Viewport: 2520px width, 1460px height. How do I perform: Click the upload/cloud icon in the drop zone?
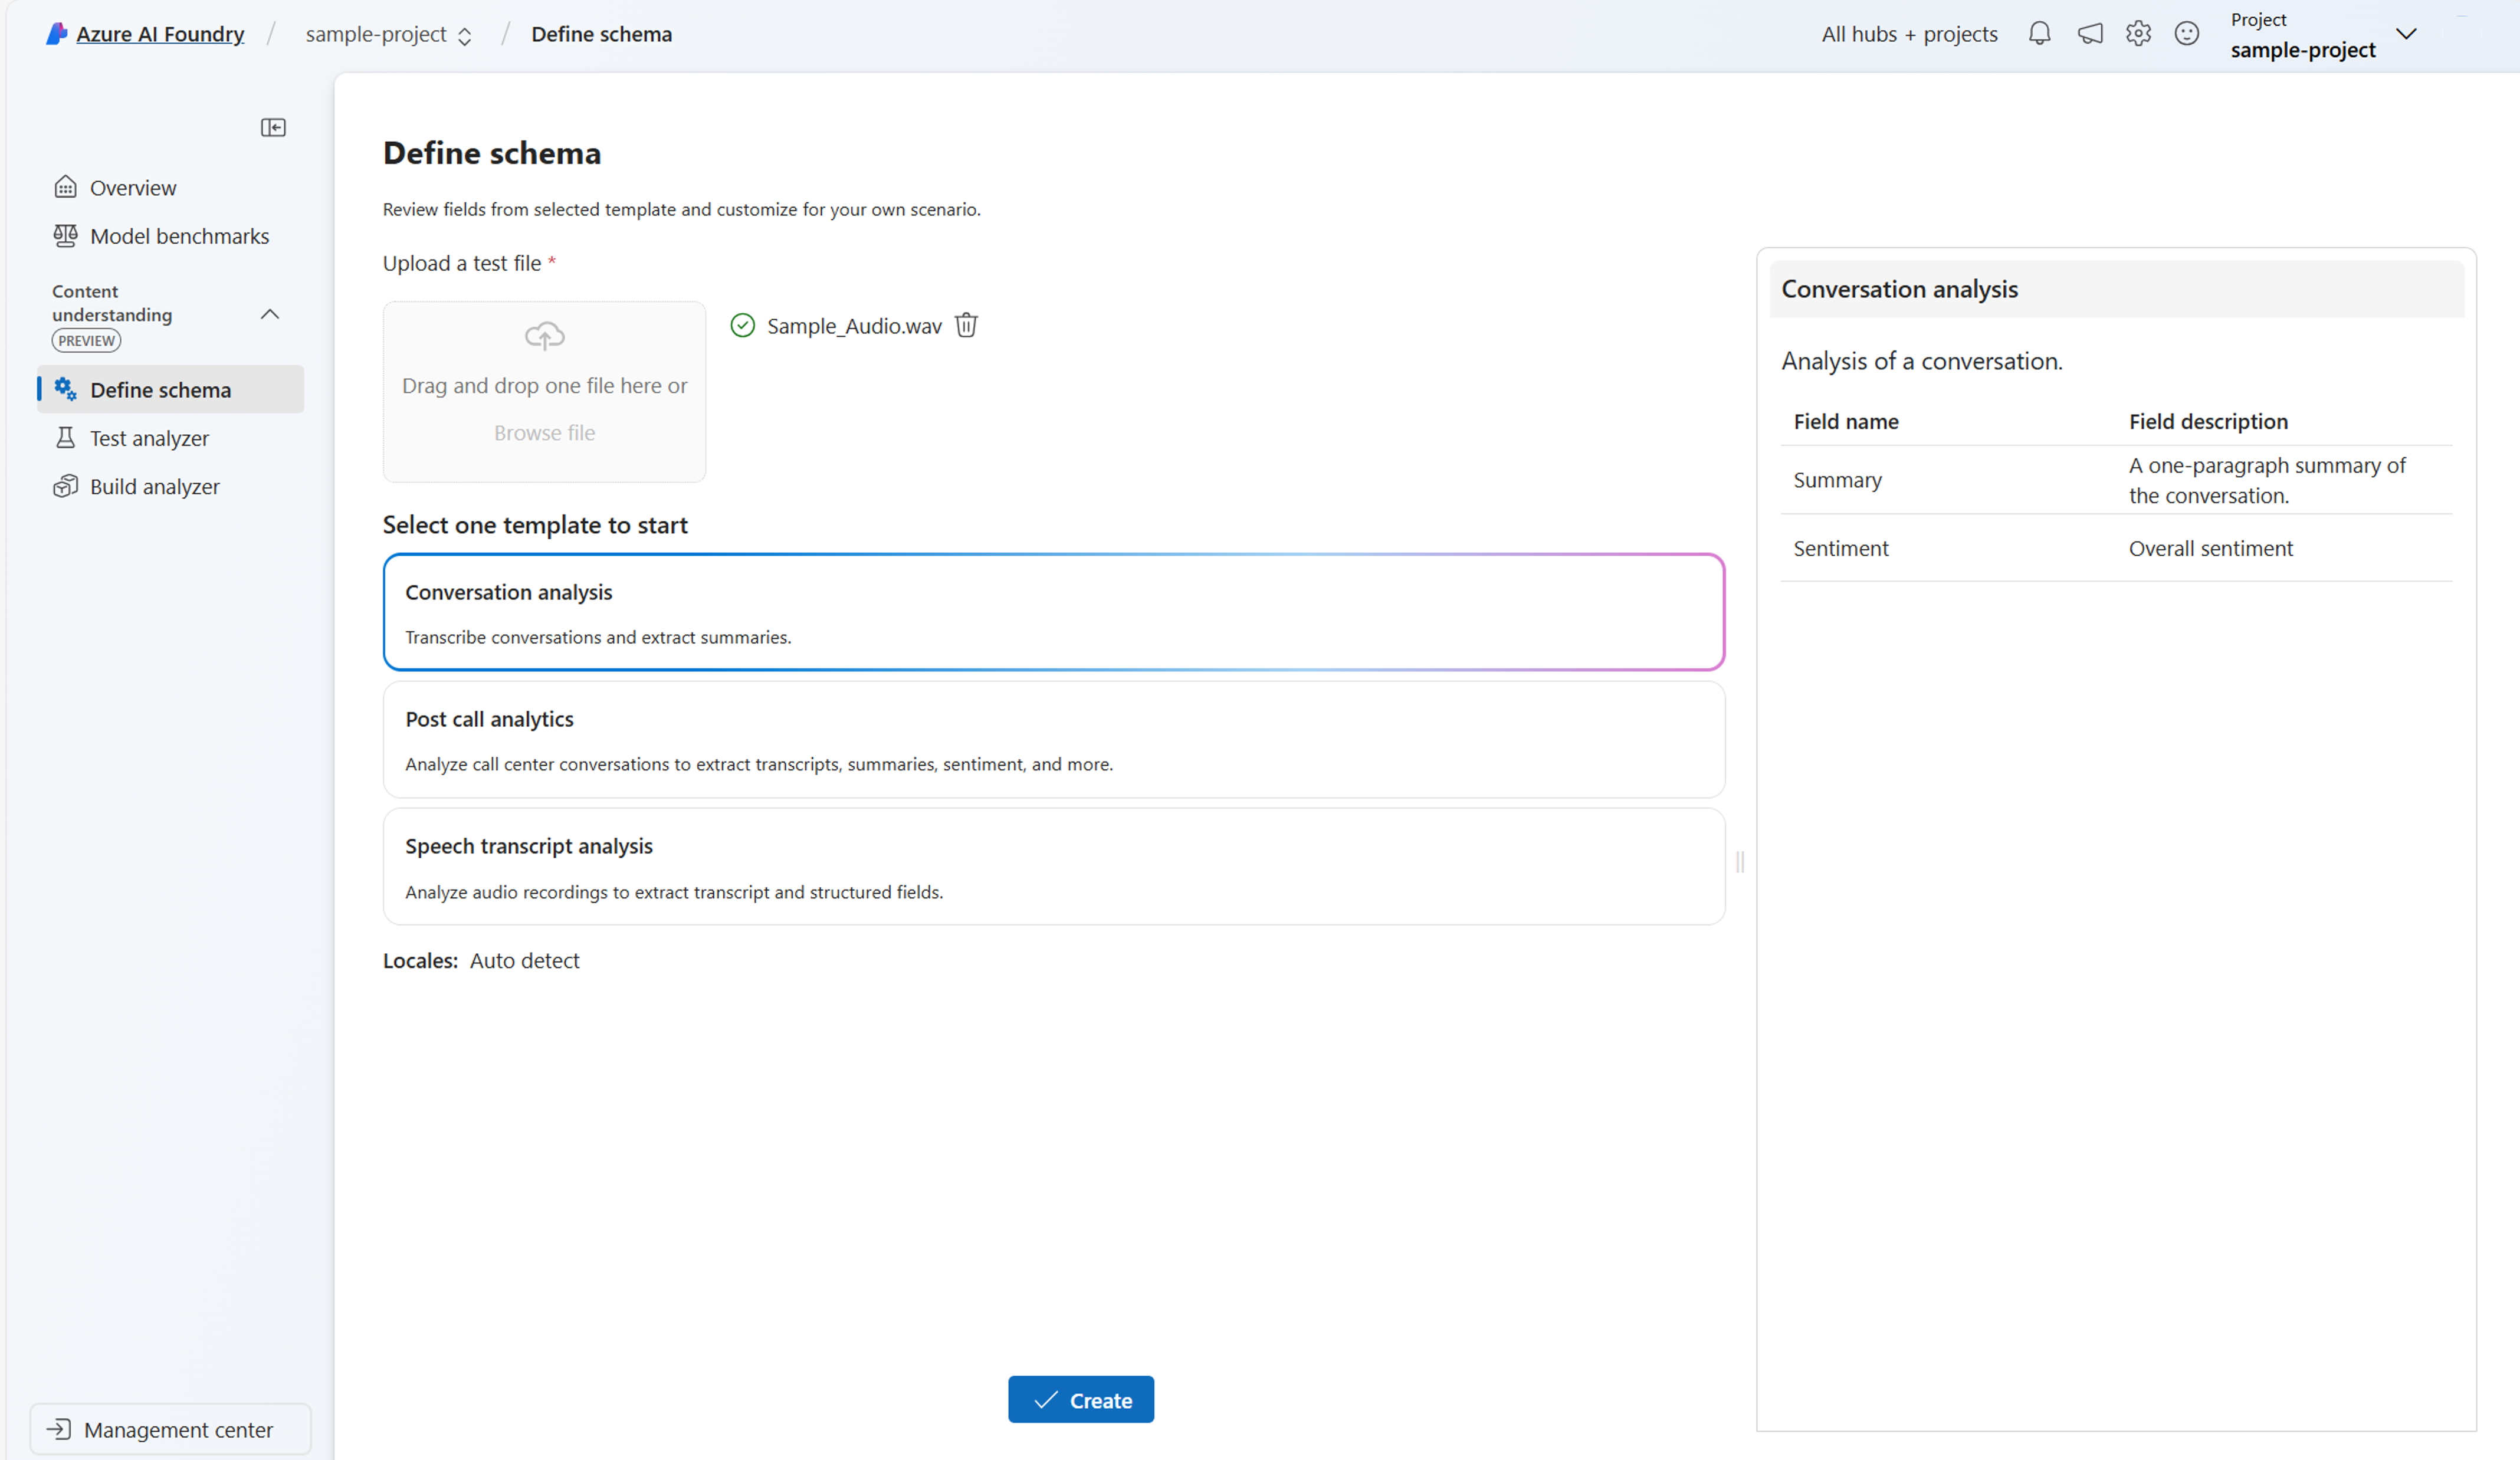coord(546,336)
